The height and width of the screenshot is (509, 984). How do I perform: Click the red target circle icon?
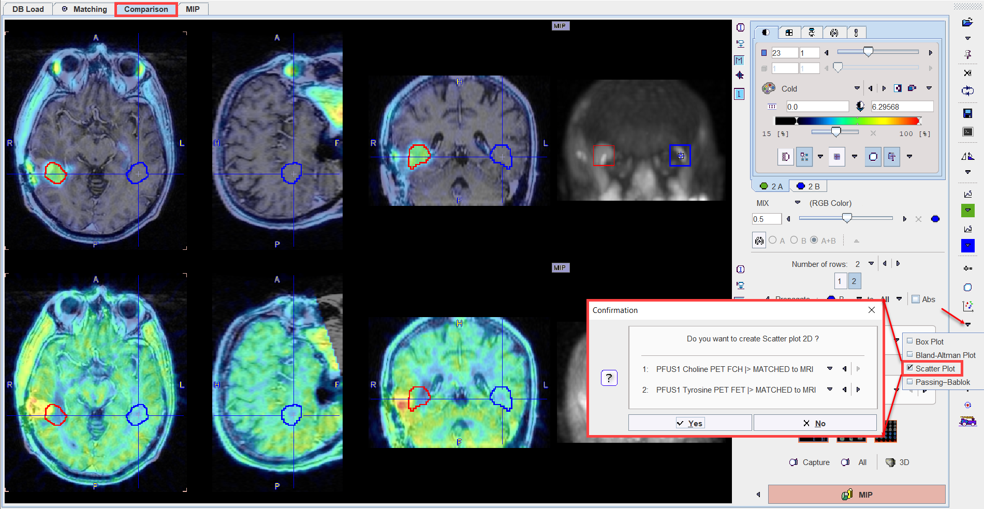967,405
